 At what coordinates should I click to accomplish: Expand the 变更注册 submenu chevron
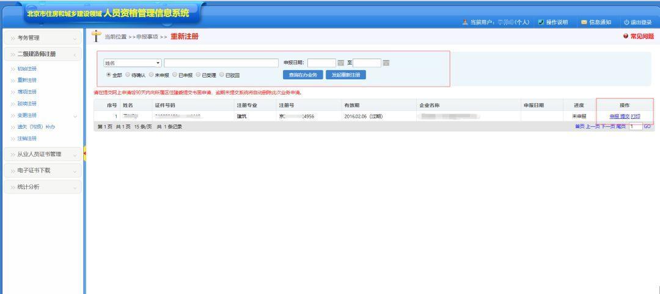pyautogui.click(x=75, y=117)
